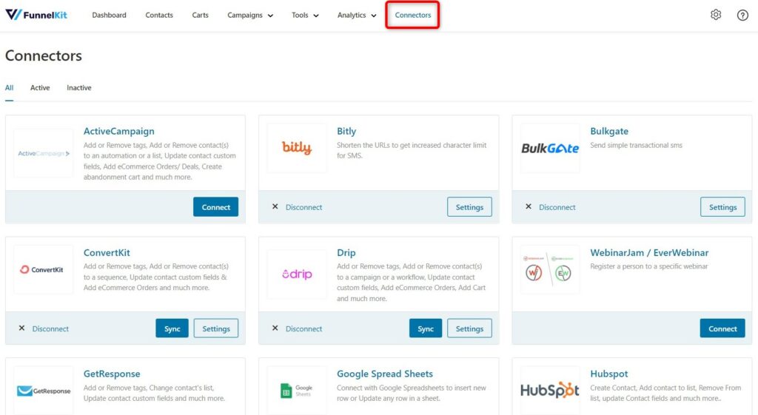Click the GetResponse title link
This screenshot has width=758, height=415.
pos(112,374)
